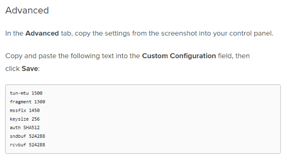Place cursor on the tun-mtu 1500 line
This screenshot has height=160, width=287.
[x=26, y=93]
